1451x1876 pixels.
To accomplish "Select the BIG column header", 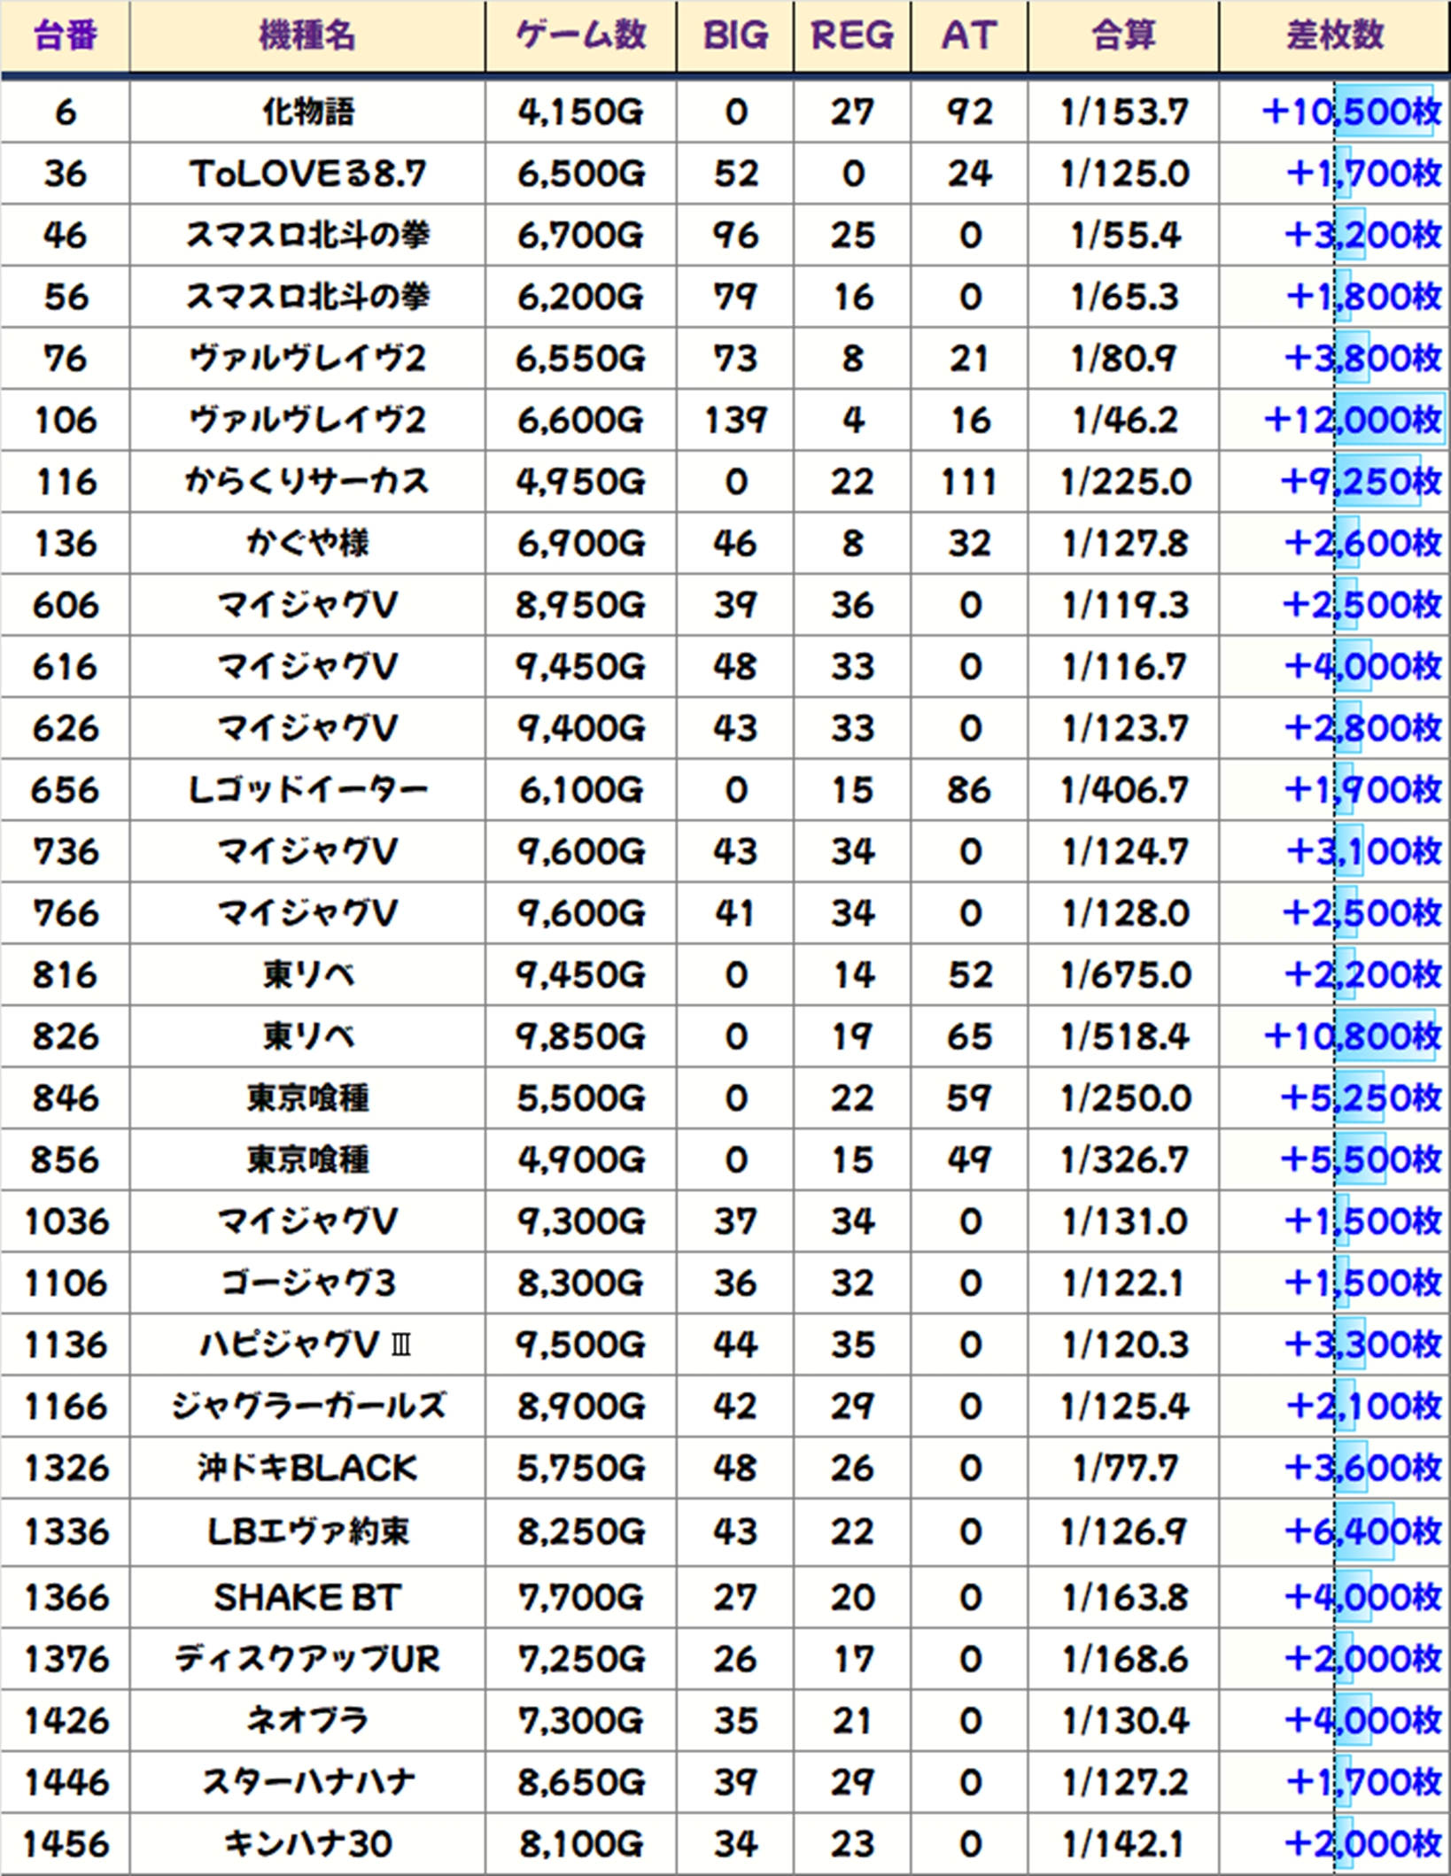I will pyautogui.click(x=734, y=36).
